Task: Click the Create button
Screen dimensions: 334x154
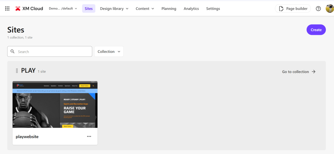Action: (316, 30)
